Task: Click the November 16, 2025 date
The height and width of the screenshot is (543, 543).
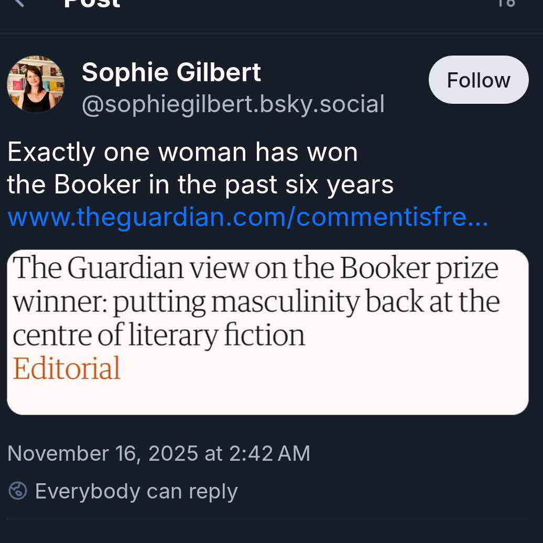Action: [103, 453]
